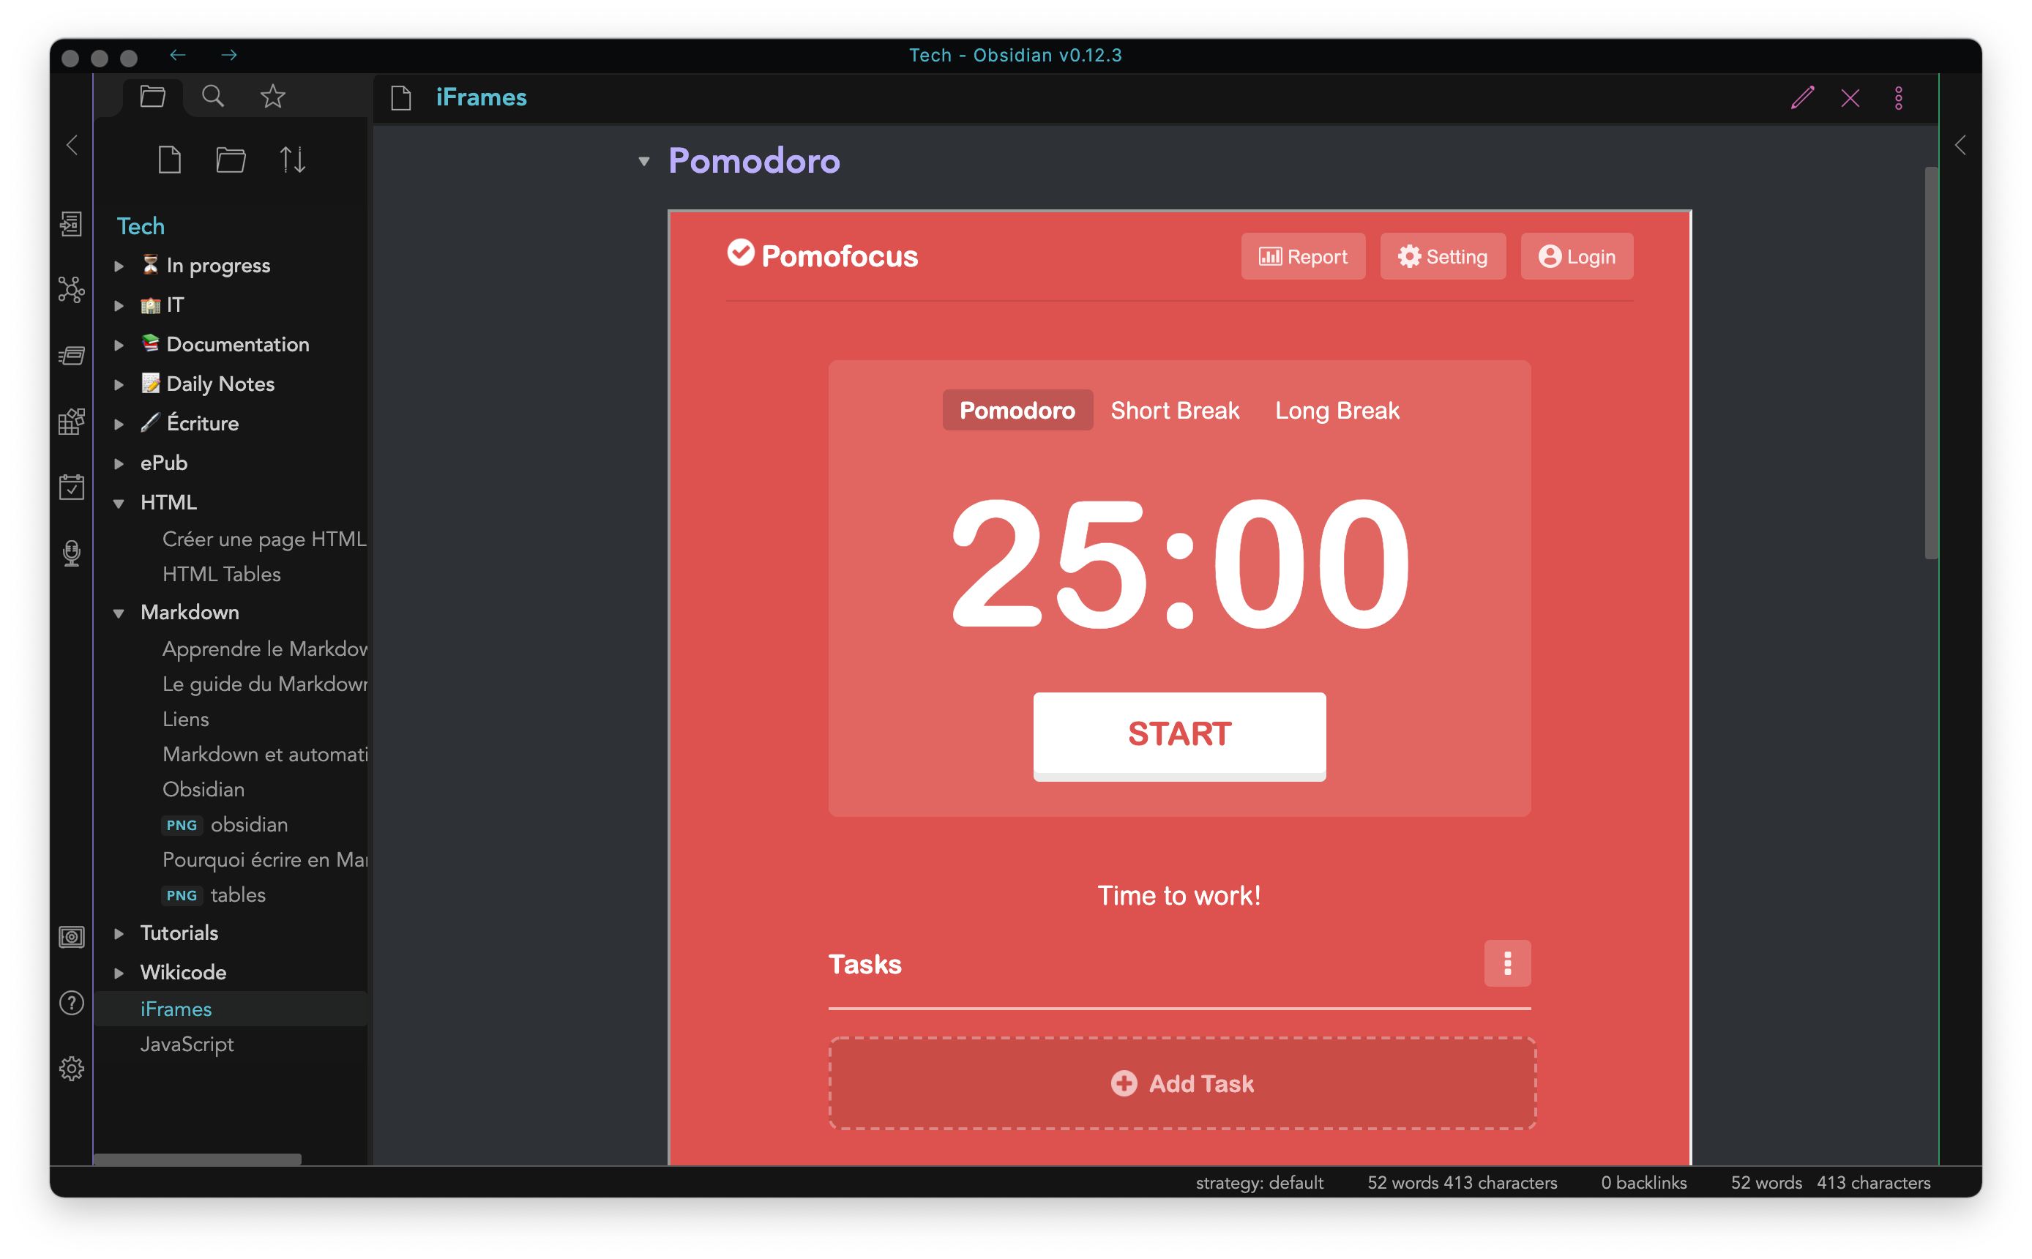Click strategy: default status item

pos(1259,1182)
